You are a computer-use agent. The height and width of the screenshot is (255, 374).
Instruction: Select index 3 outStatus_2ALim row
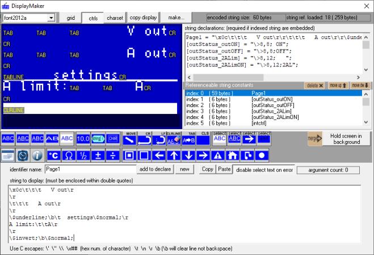pyautogui.click(x=274, y=111)
